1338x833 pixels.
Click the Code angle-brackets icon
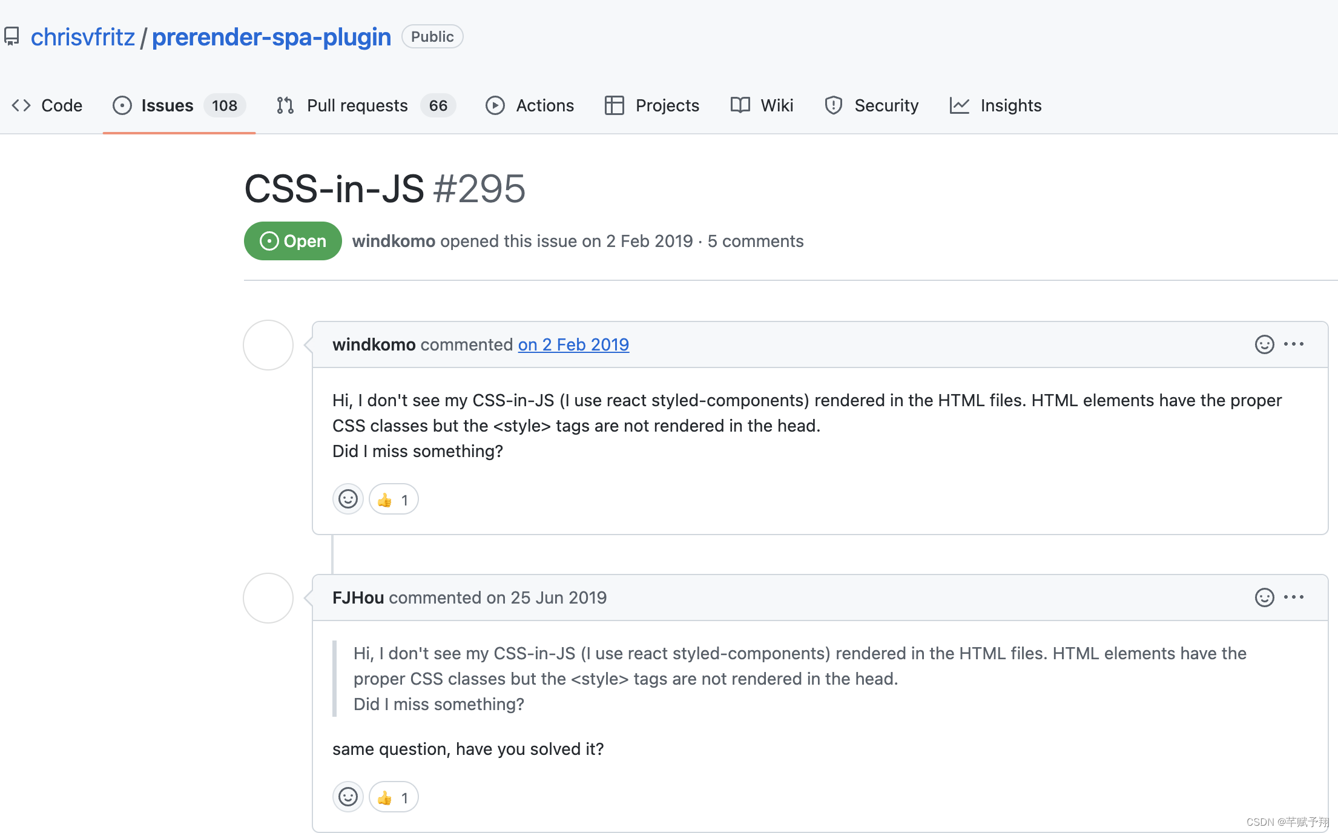pyautogui.click(x=21, y=105)
